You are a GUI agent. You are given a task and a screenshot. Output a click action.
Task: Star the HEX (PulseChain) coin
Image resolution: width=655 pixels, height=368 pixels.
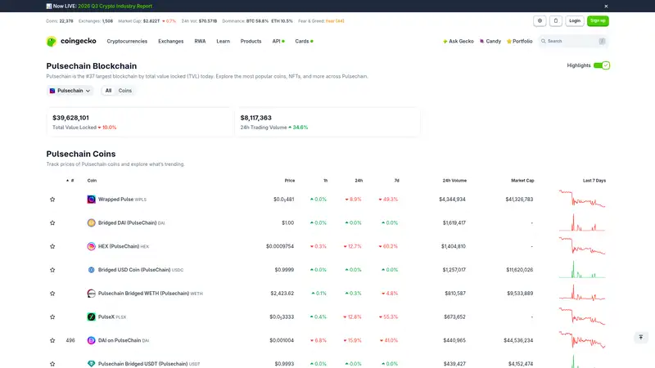click(x=52, y=246)
